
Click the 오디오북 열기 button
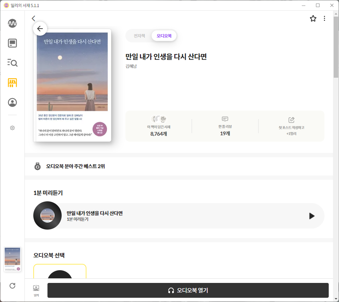pos(188,290)
